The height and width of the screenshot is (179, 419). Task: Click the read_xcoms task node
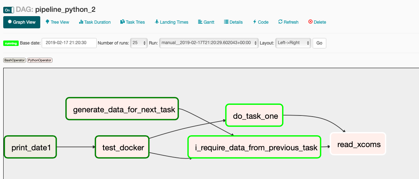tap(358, 144)
